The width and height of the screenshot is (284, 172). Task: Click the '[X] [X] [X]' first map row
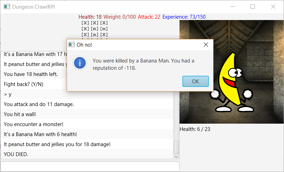(x=94, y=23)
